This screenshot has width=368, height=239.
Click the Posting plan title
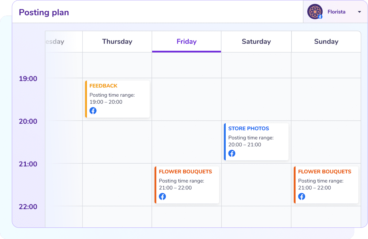44,12
